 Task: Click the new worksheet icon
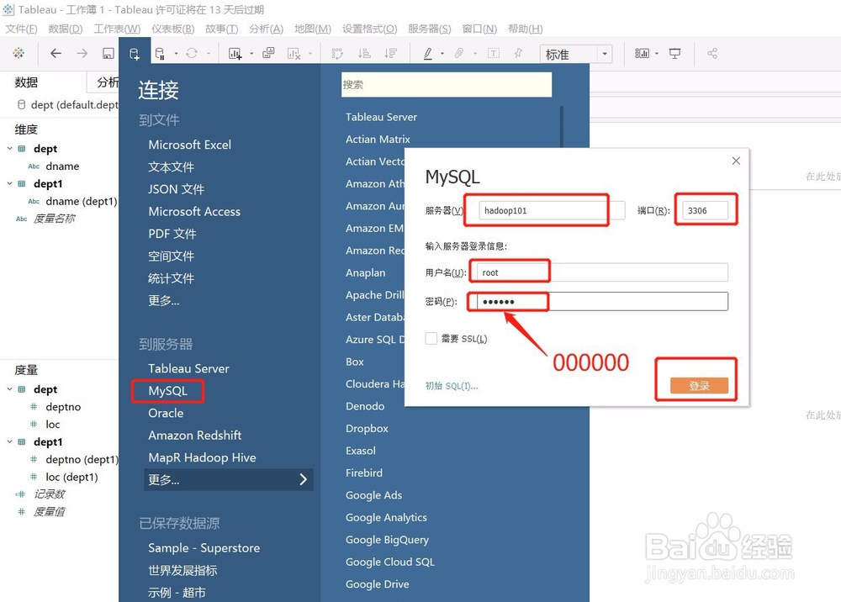click(x=235, y=53)
